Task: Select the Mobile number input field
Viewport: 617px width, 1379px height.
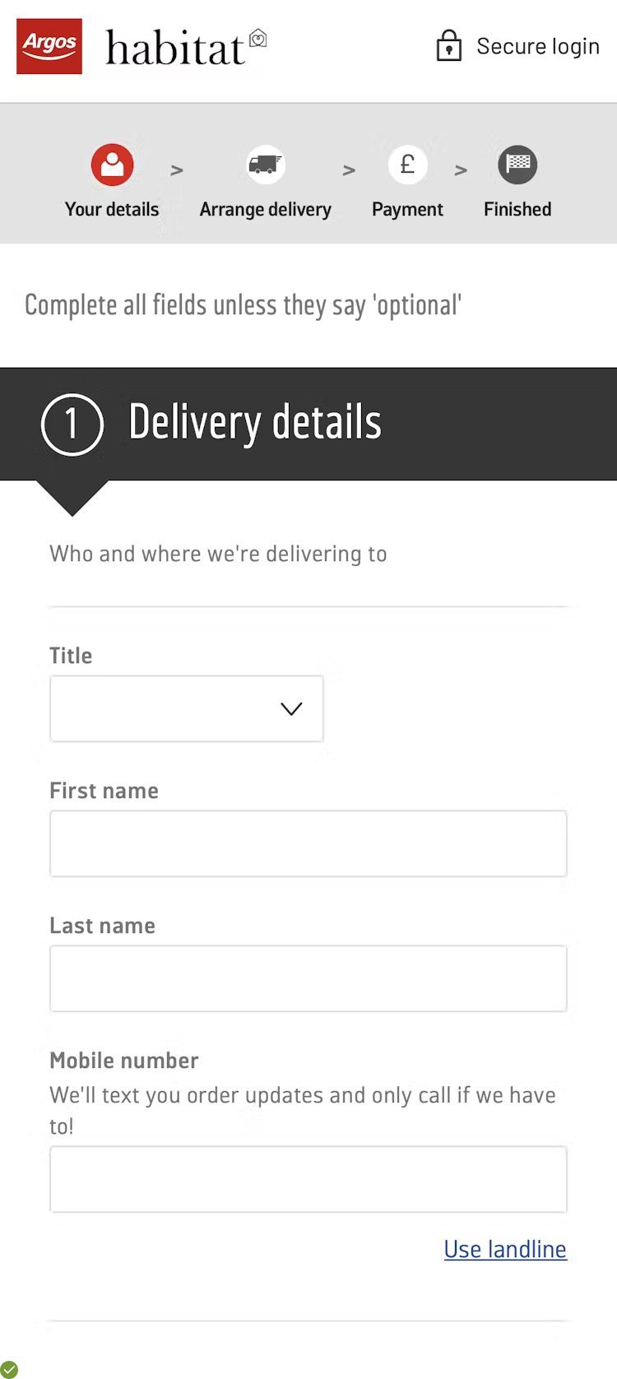Action: [308, 1179]
